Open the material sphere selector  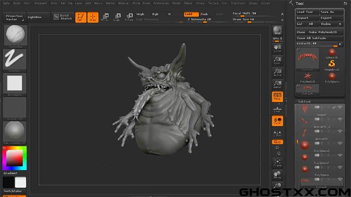(14, 132)
